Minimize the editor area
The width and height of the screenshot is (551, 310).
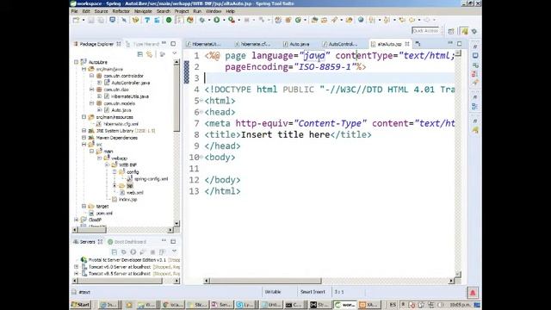(450, 43)
